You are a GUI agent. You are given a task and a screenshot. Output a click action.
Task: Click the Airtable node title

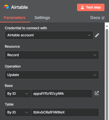coord(20,7)
